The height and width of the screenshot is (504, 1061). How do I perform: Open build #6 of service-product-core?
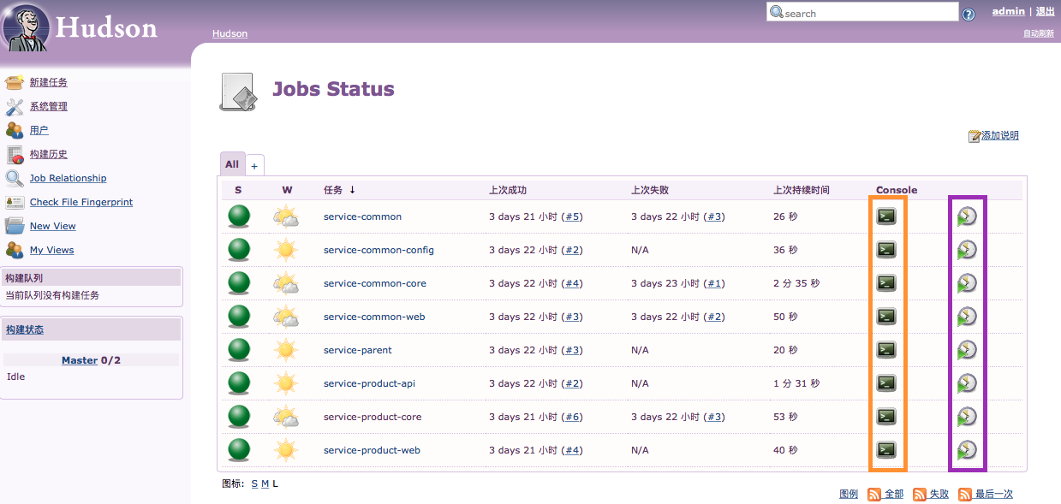[572, 417]
